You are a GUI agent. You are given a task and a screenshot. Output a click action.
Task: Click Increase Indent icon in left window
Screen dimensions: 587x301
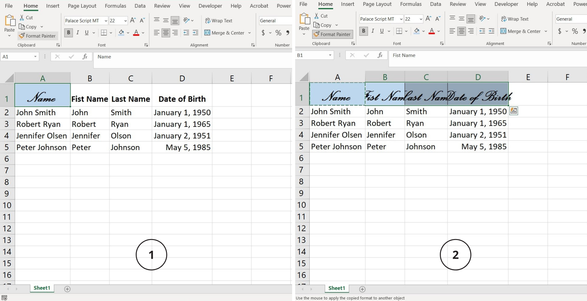point(196,33)
